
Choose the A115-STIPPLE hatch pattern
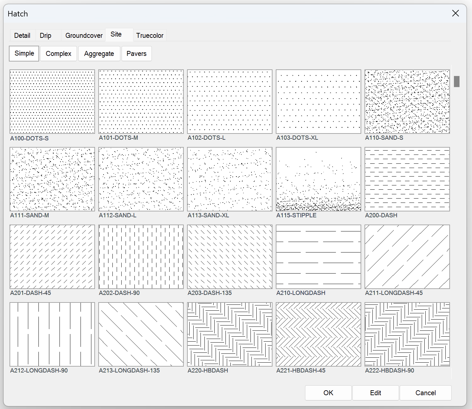[x=319, y=179]
